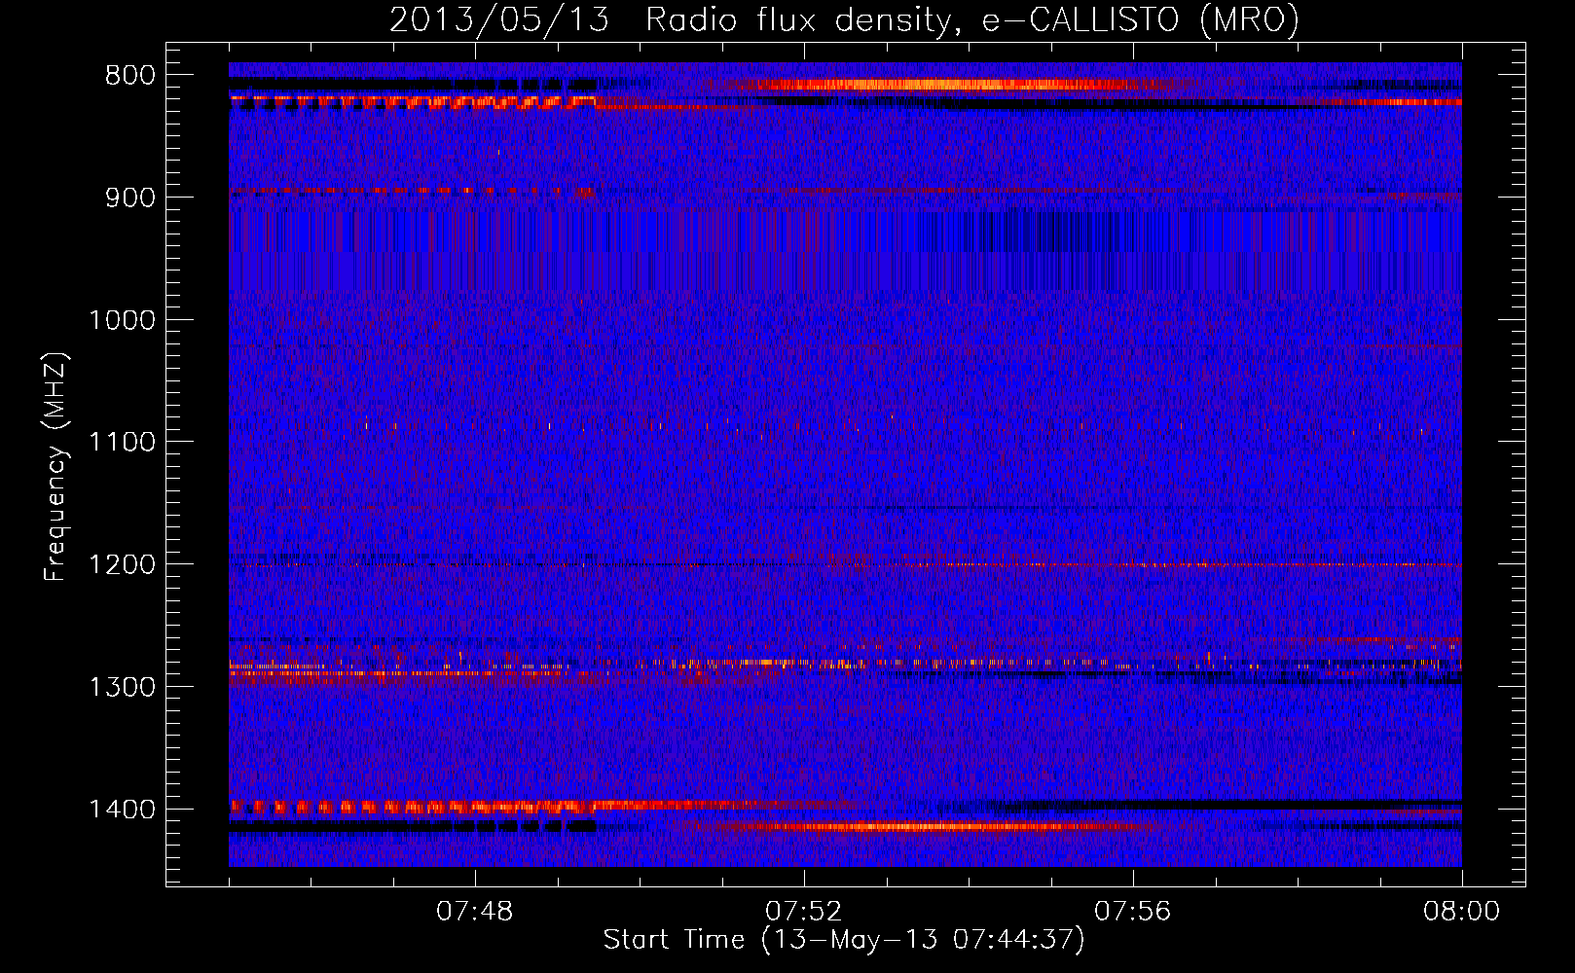This screenshot has height=973, width=1575.
Task: Click the "Frequency (MHZ)" axis label
Action: coord(55,466)
